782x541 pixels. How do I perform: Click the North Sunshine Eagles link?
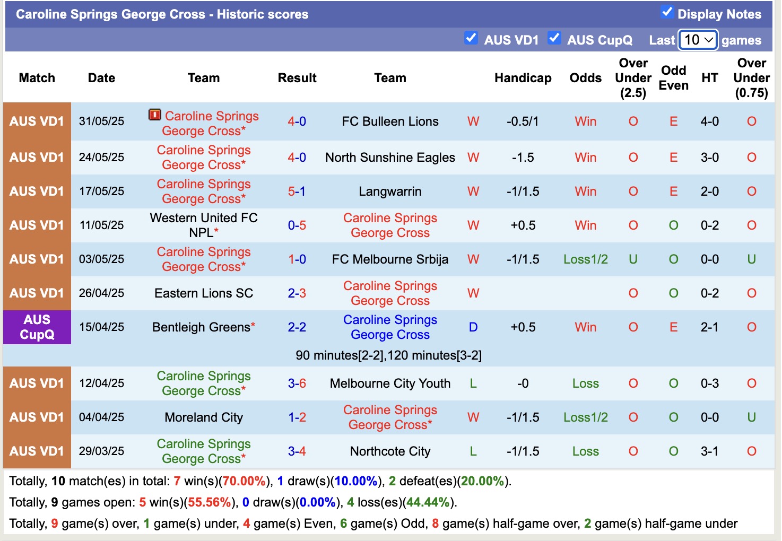[390, 157]
